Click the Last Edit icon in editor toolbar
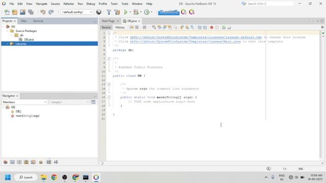 [x=131, y=27]
